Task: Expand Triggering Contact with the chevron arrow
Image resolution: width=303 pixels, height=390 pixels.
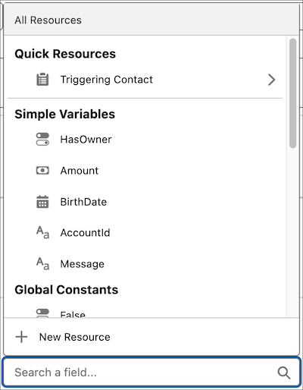Action: tap(271, 80)
